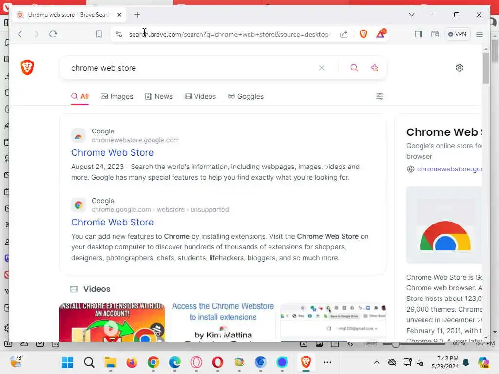Open Brave Rewards triangle icon
The width and height of the screenshot is (499, 374).
(x=380, y=34)
